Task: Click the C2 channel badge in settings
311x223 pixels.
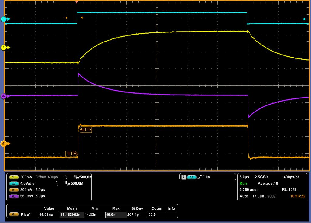Action: [x=14, y=183]
